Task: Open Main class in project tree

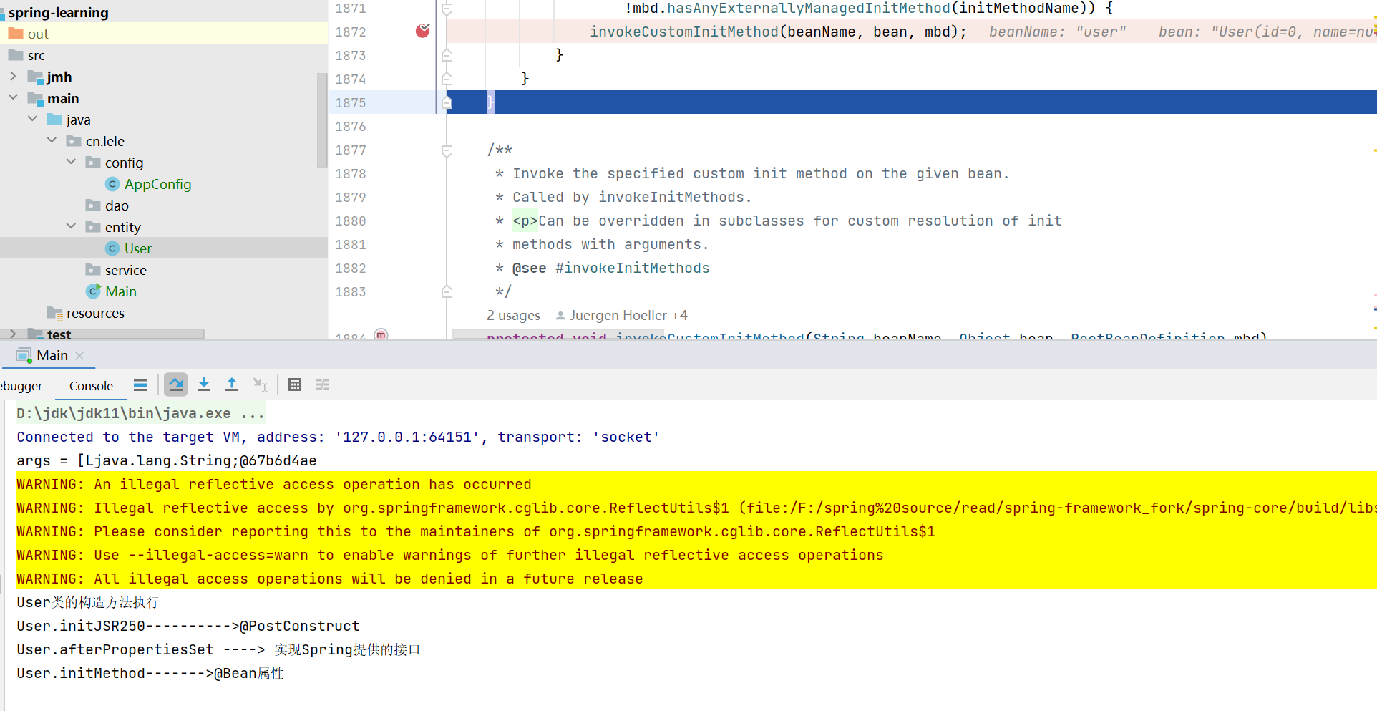Action: 120,291
